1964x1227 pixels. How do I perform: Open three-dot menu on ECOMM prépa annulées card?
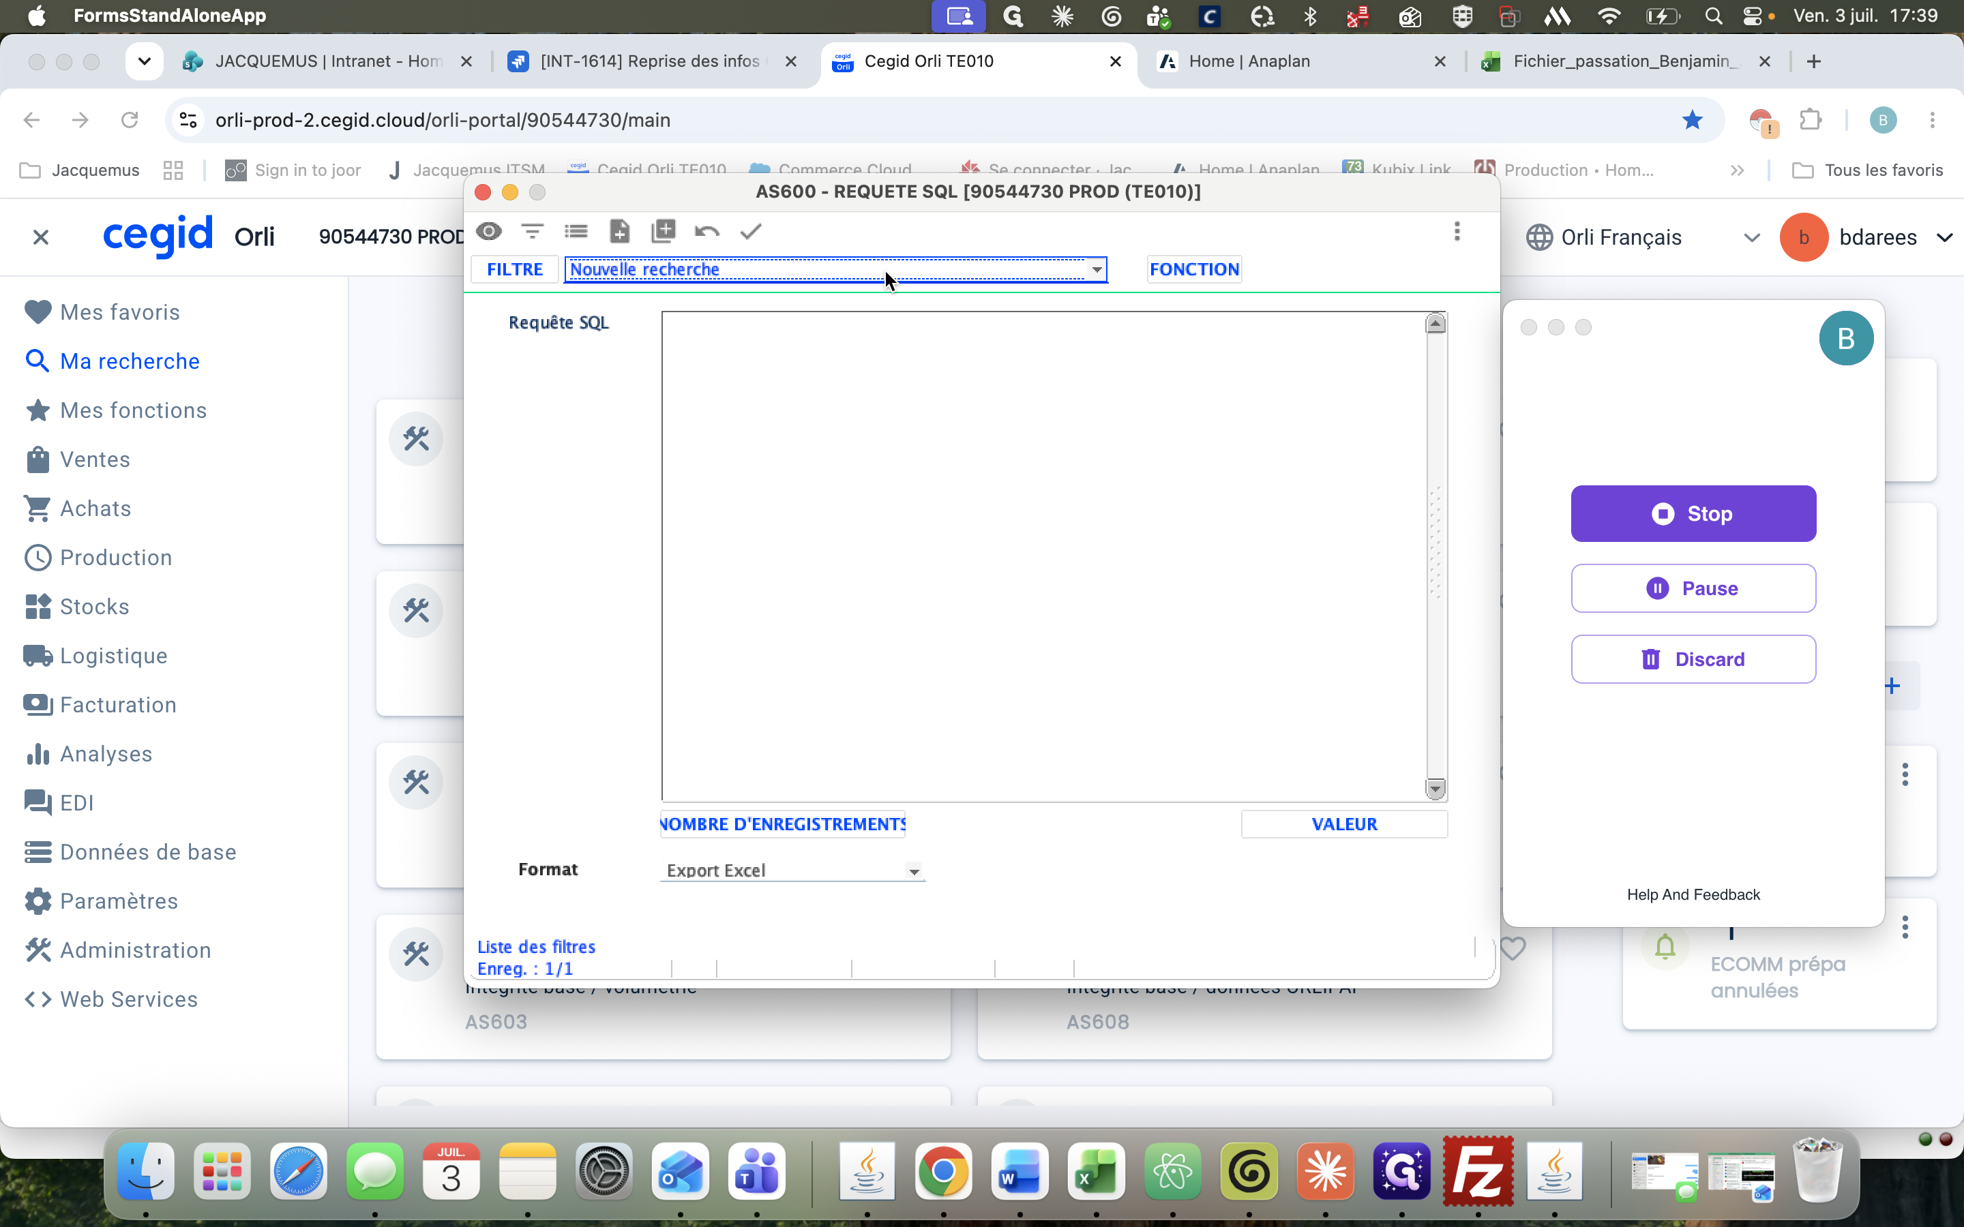(1905, 927)
